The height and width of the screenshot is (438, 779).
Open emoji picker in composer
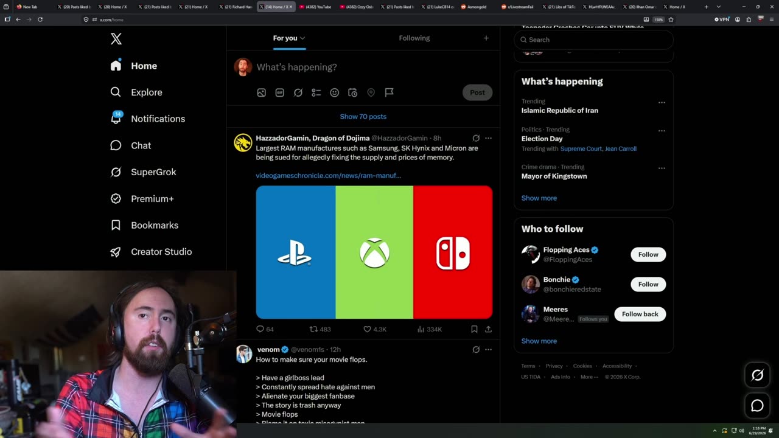tap(334, 92)
